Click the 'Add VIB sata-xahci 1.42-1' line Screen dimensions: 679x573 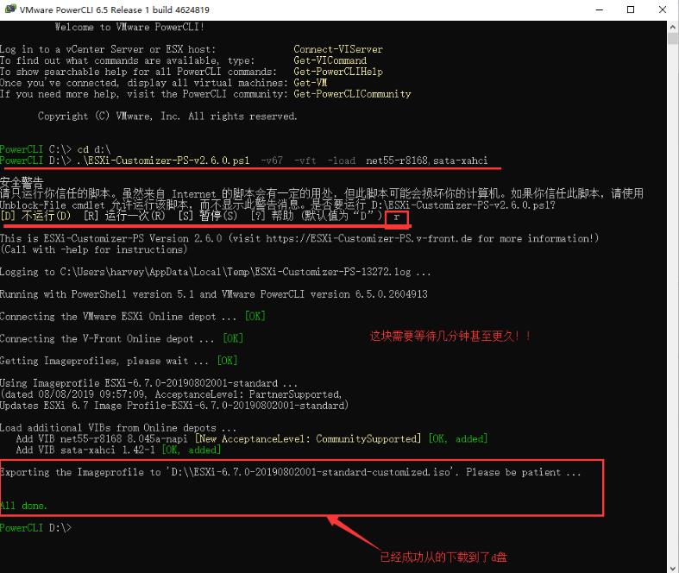pyautogui.click(x=118, y=450)
